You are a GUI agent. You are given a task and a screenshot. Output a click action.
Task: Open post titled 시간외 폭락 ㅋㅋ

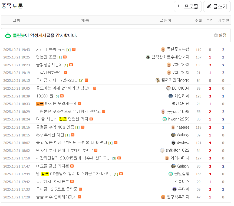(x=51, y=50)
